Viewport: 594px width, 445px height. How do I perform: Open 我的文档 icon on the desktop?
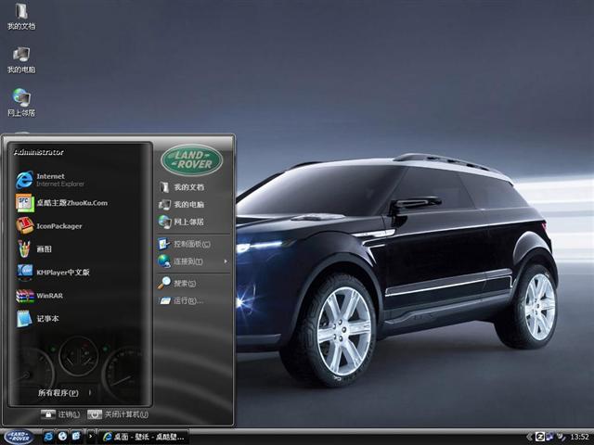[x=20, y=14]
